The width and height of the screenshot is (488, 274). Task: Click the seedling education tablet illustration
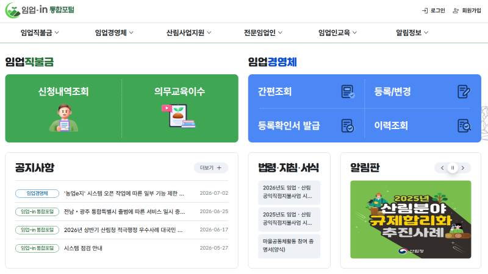[178, 116]
